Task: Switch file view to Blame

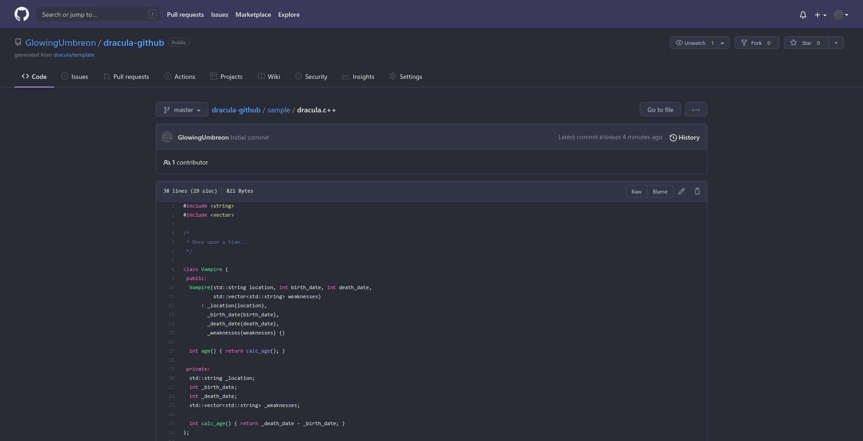Action: click(x=660, y=191)
